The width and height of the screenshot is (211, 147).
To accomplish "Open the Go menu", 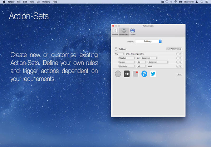I will pyautogui.click(x=38, y=2).
